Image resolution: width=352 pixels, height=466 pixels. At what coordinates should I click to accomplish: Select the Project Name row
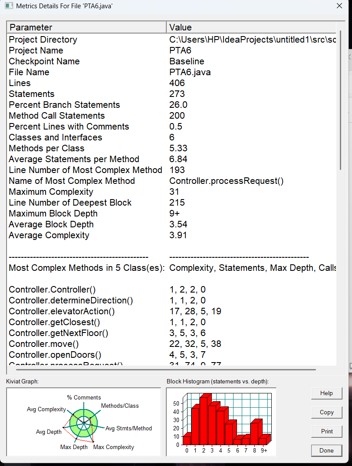click(171, 50)
